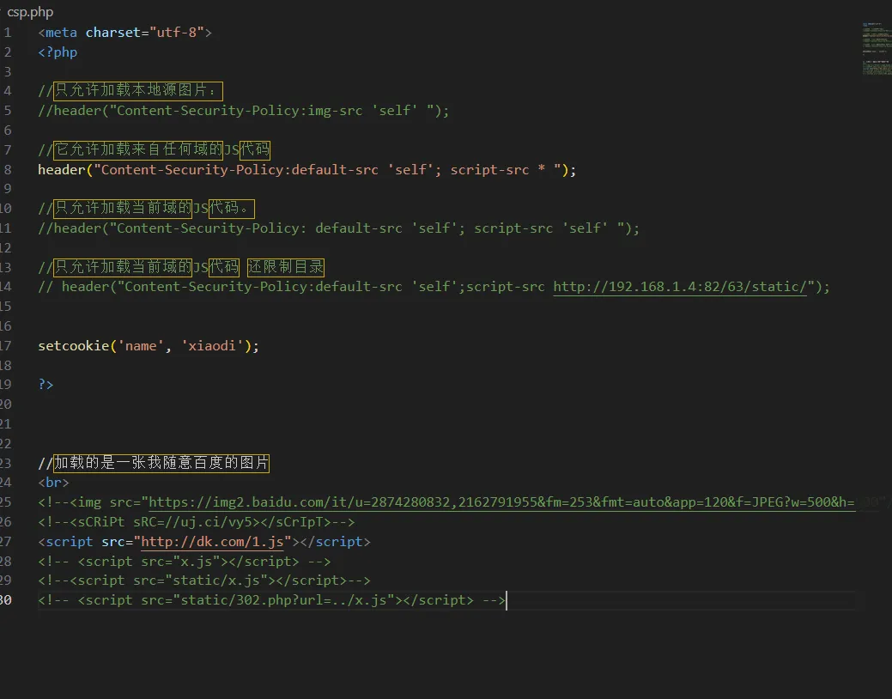The width and height of the screenshot is (892, 699).
Task: Click the ?> closing PHP tag
Action: click(46, 384)
